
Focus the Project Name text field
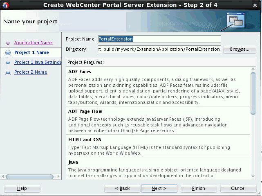159,39
